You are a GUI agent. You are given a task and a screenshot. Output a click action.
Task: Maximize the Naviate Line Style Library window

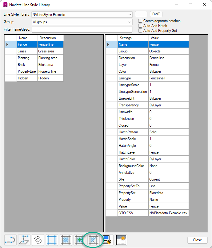tap(190, 5)
